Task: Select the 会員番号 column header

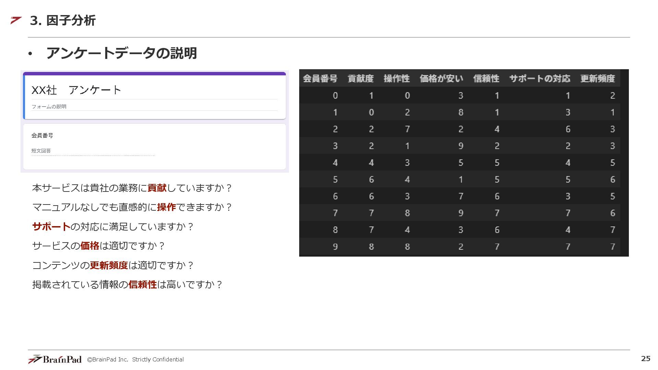Action: (320, 79)
